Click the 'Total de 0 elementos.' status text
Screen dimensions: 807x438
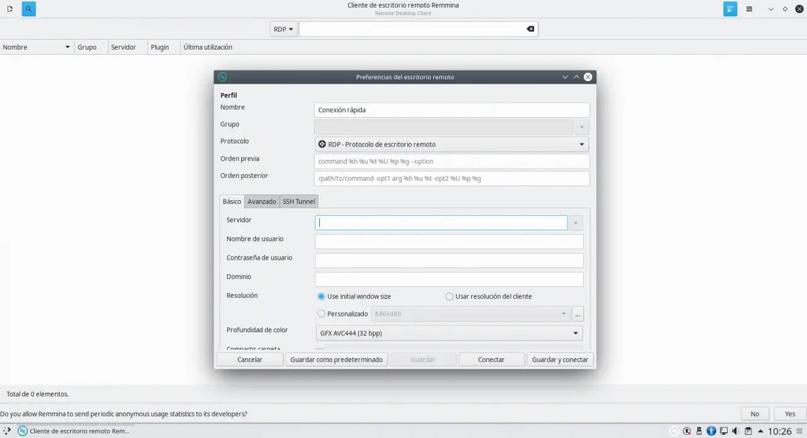pos(37,394)
